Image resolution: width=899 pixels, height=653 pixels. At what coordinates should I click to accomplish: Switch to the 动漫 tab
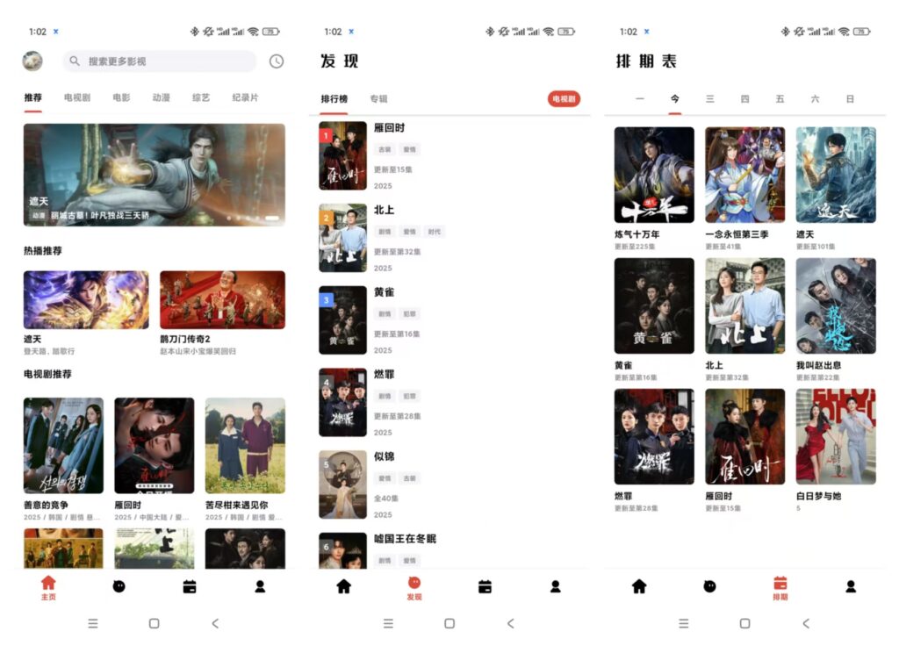(162, 97)
